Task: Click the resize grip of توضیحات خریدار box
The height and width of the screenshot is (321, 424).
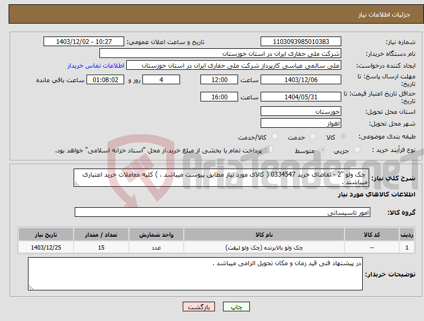Action: click(x=31, y=287)
